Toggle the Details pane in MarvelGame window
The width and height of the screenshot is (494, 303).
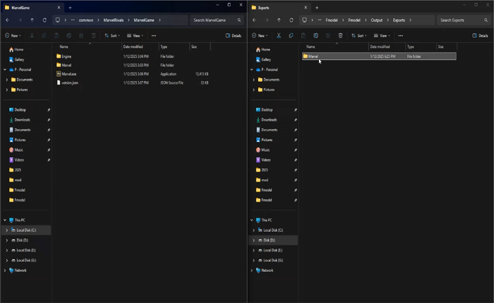(233, 35)
